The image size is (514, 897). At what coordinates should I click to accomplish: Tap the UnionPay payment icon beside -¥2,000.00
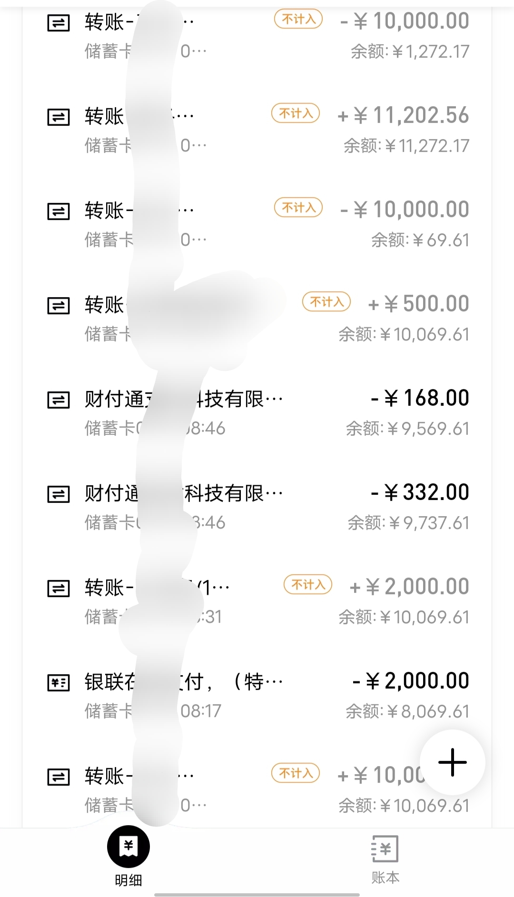point(59,683)
